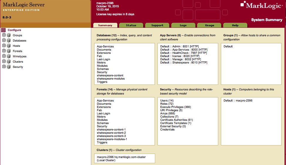
Task: Open Default :: Shakespeare : 8010 server
Action: [184, 63]
